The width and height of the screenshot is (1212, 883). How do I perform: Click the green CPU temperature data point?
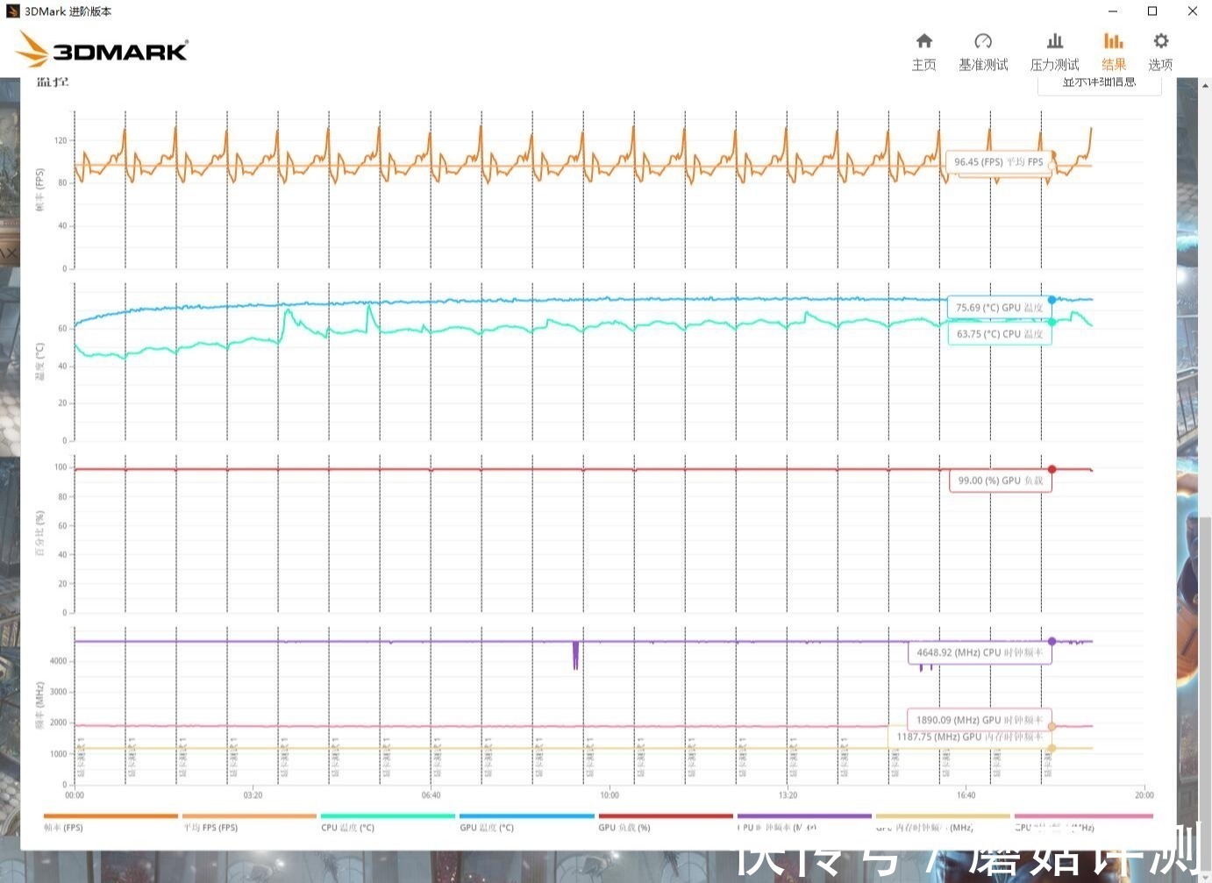(1052, 322)
